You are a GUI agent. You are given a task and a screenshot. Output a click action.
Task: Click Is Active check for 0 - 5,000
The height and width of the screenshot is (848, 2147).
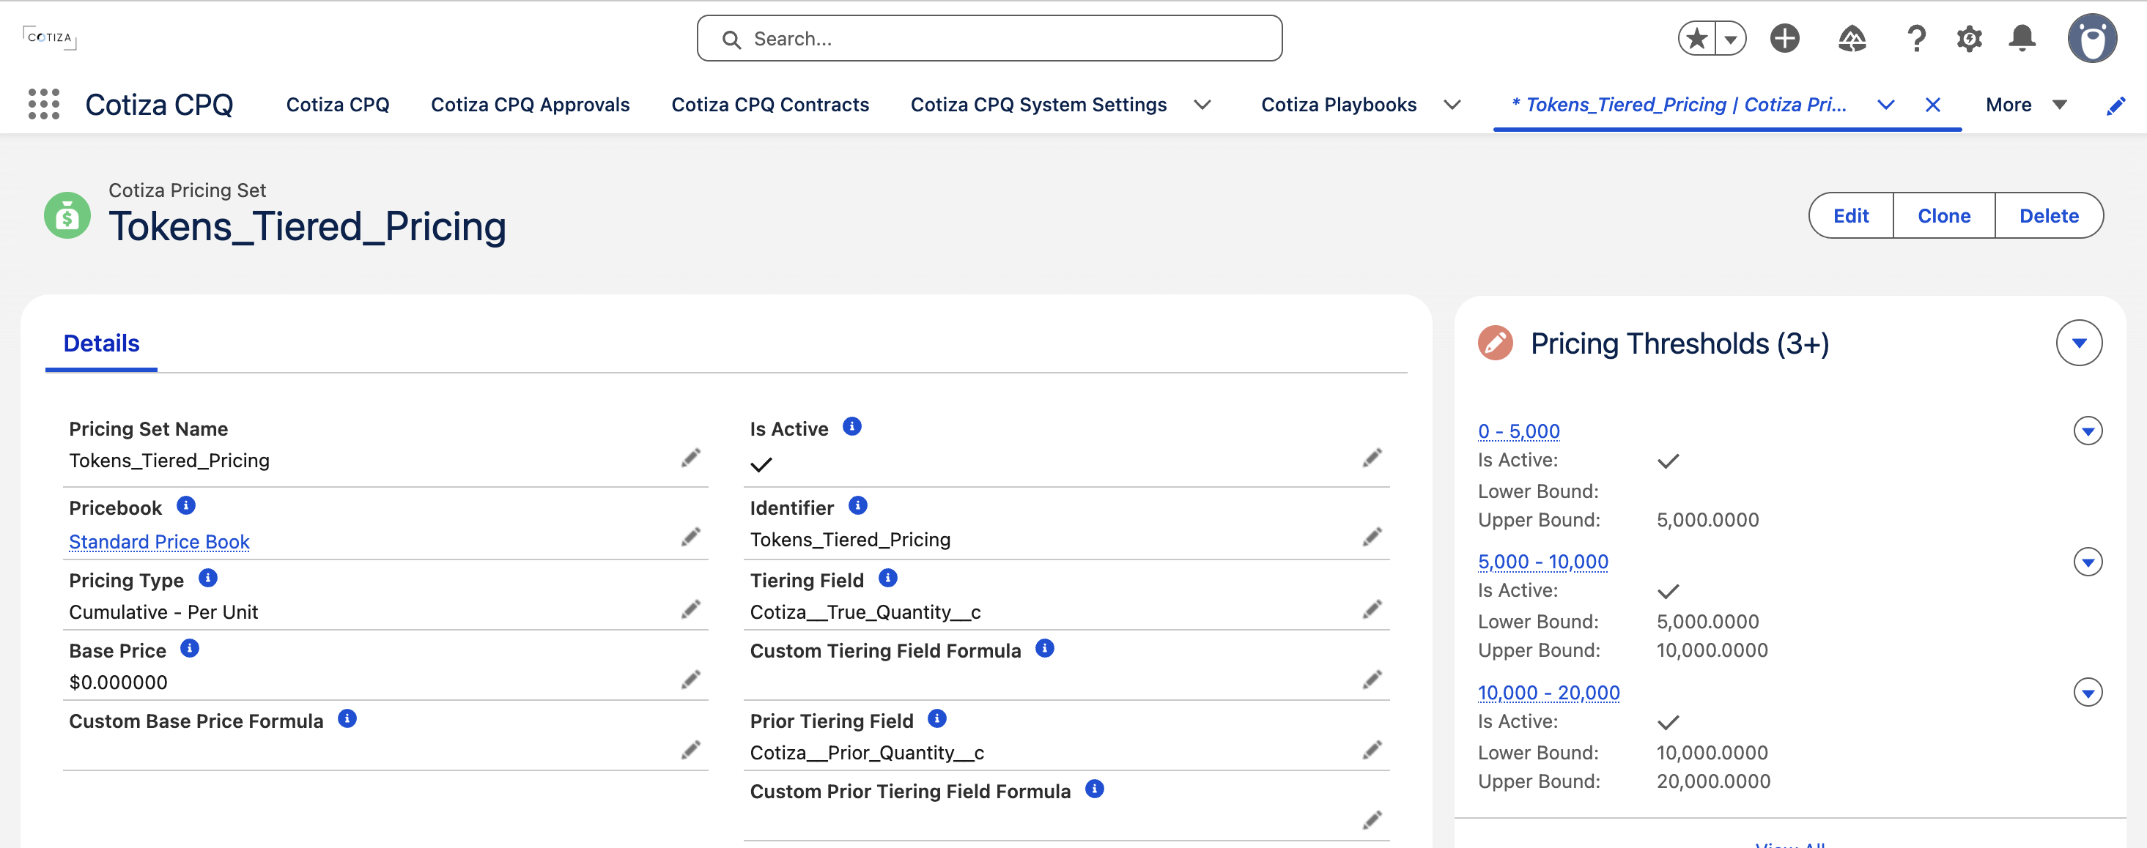click(x=1668, y=461)
